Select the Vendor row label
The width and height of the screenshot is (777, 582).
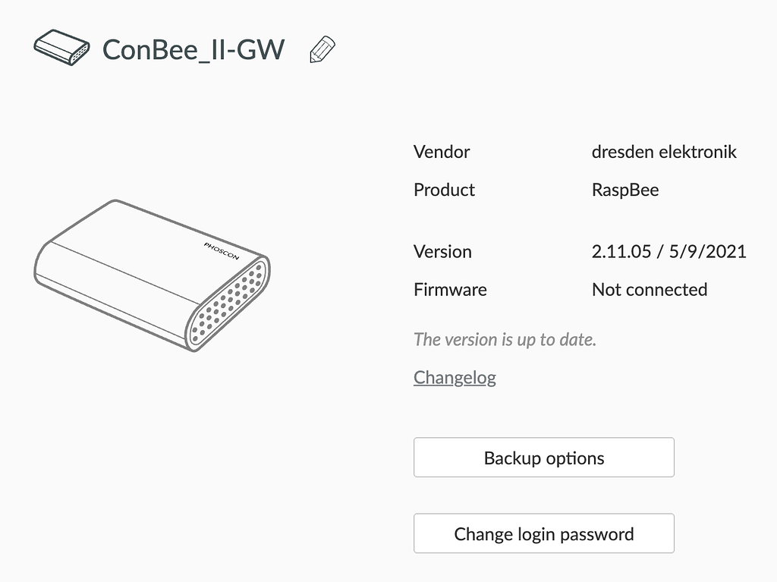coord(442,152)
